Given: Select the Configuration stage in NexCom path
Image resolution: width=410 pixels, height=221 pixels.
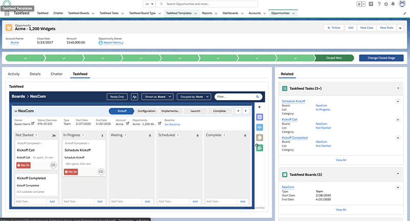Looking at the screenshot, I should tap(147, 111).
